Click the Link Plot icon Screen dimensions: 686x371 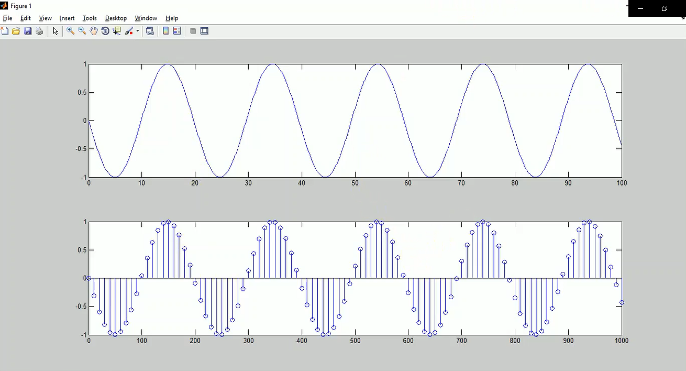pyautogui.click(x=150, y=31)
